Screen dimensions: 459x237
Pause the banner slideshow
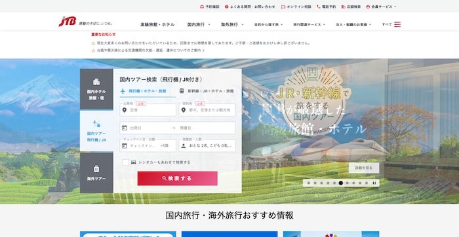[x=374, y=183]
